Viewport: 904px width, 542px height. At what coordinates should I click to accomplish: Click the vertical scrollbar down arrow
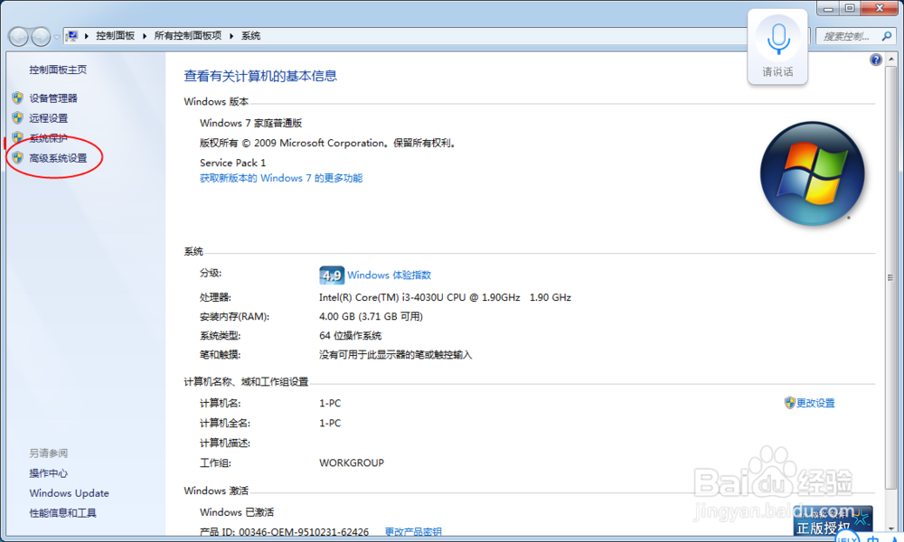pyautogui.click(x=891, y=528)
